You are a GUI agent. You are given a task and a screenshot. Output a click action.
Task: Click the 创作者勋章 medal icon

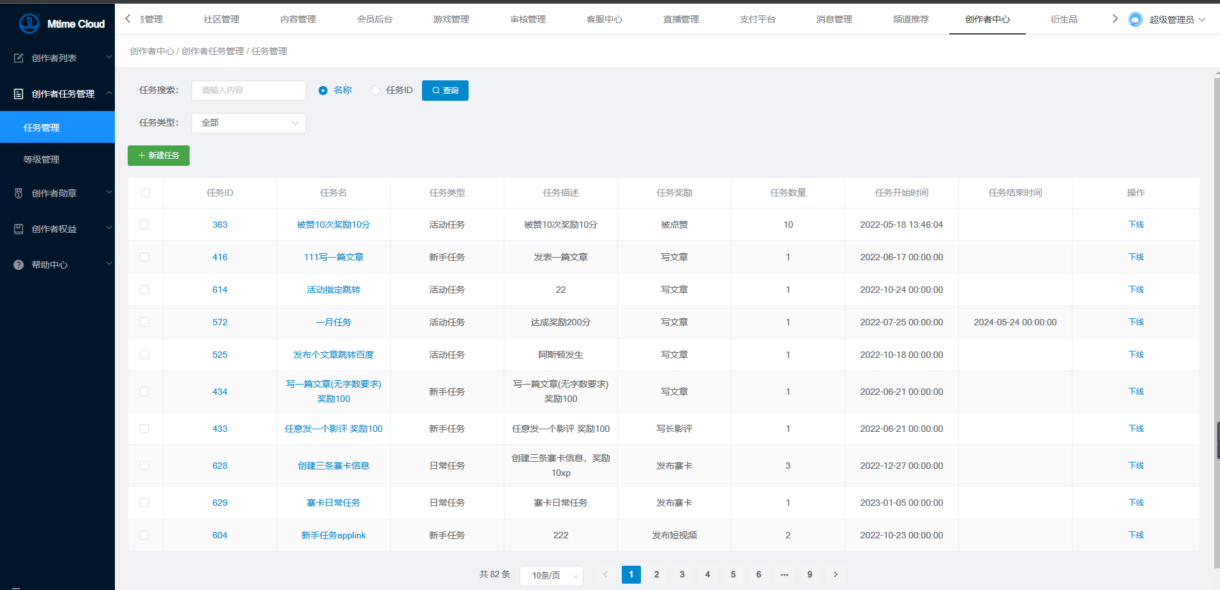click(x=19, y=193)
